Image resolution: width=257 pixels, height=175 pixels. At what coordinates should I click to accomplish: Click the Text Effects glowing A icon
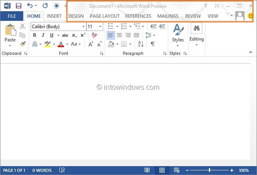35,44
